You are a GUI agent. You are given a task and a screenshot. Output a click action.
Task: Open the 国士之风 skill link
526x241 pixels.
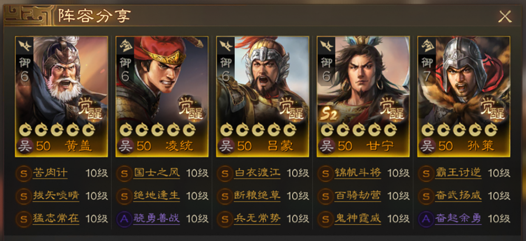pos(157,173)
